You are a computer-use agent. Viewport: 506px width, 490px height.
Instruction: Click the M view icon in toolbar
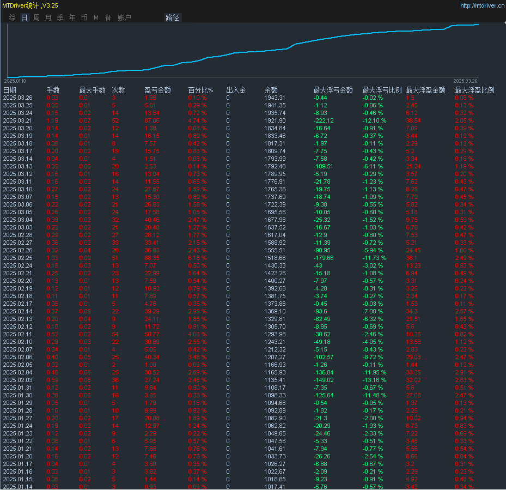[96, 17]
